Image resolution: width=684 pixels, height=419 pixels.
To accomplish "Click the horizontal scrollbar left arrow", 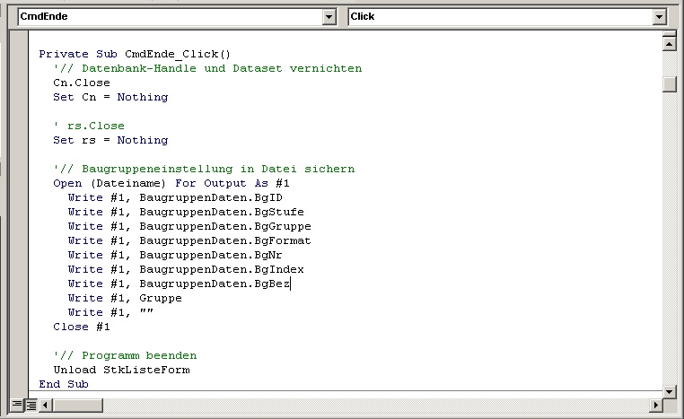I will tap(46, 405).
